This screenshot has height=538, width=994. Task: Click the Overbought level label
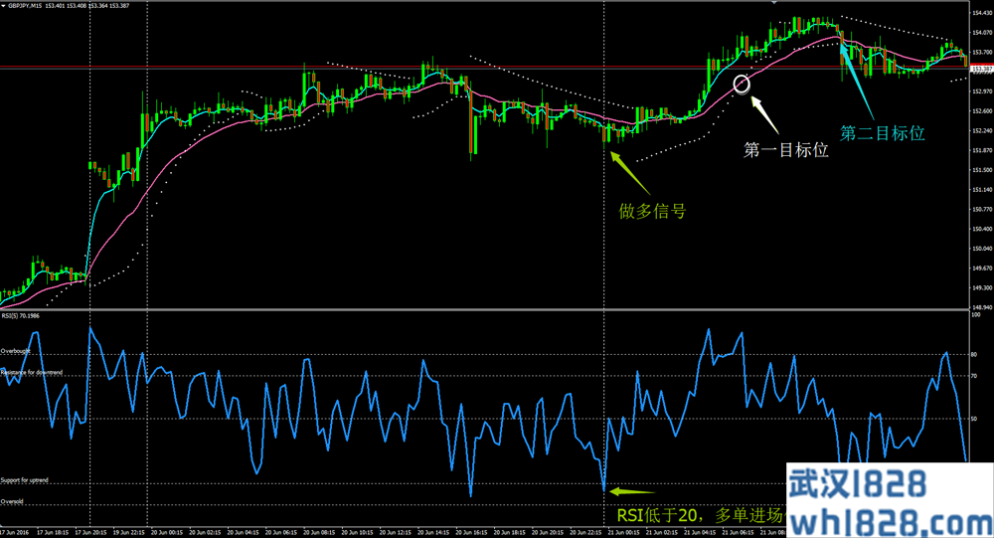click(17, 351)
